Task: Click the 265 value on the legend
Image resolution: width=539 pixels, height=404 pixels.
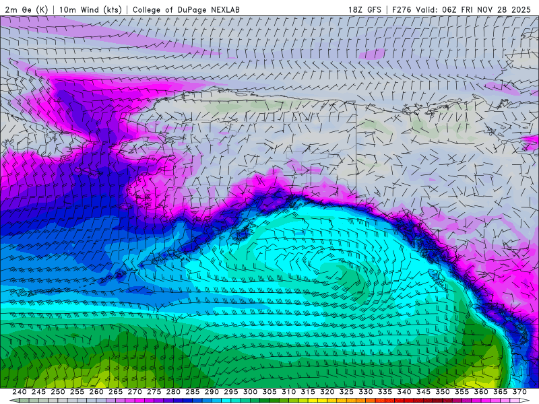Action: point(115,392)
